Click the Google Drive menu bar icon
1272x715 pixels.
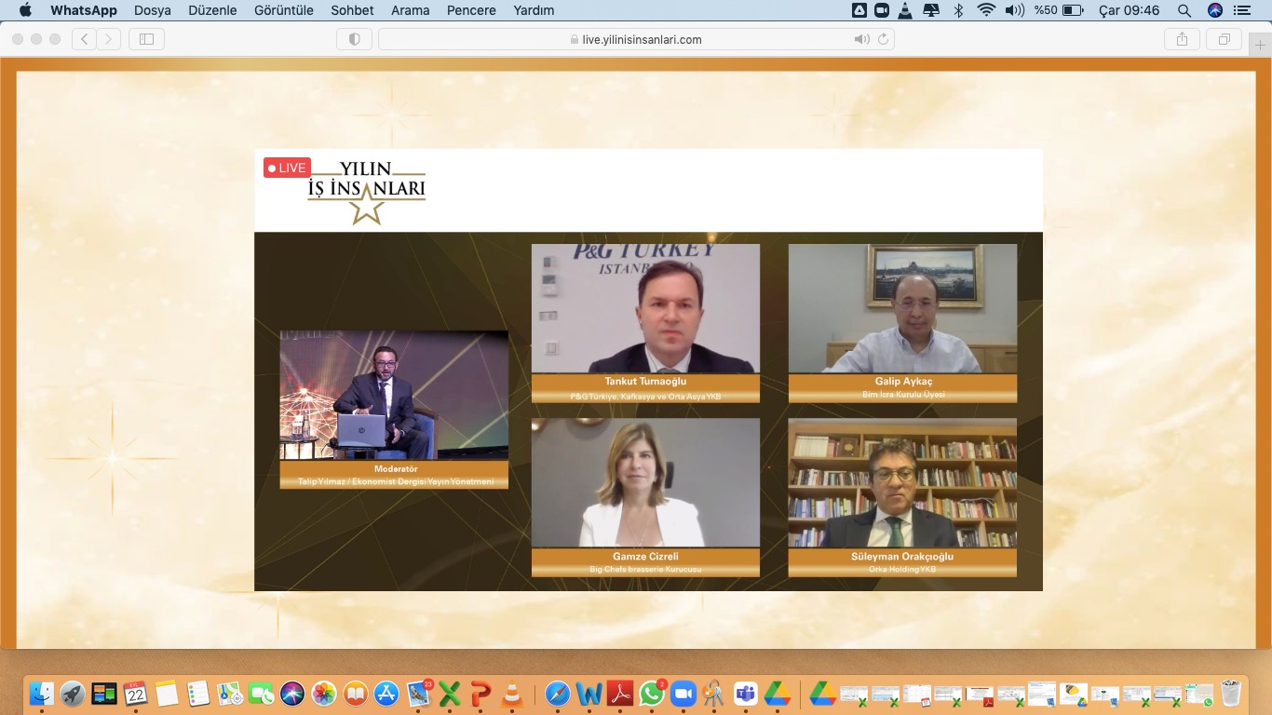[x=859, y=10]
